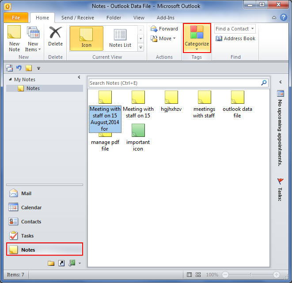
Task: Open the Add-Ins tab
Action: pos(165,18)
